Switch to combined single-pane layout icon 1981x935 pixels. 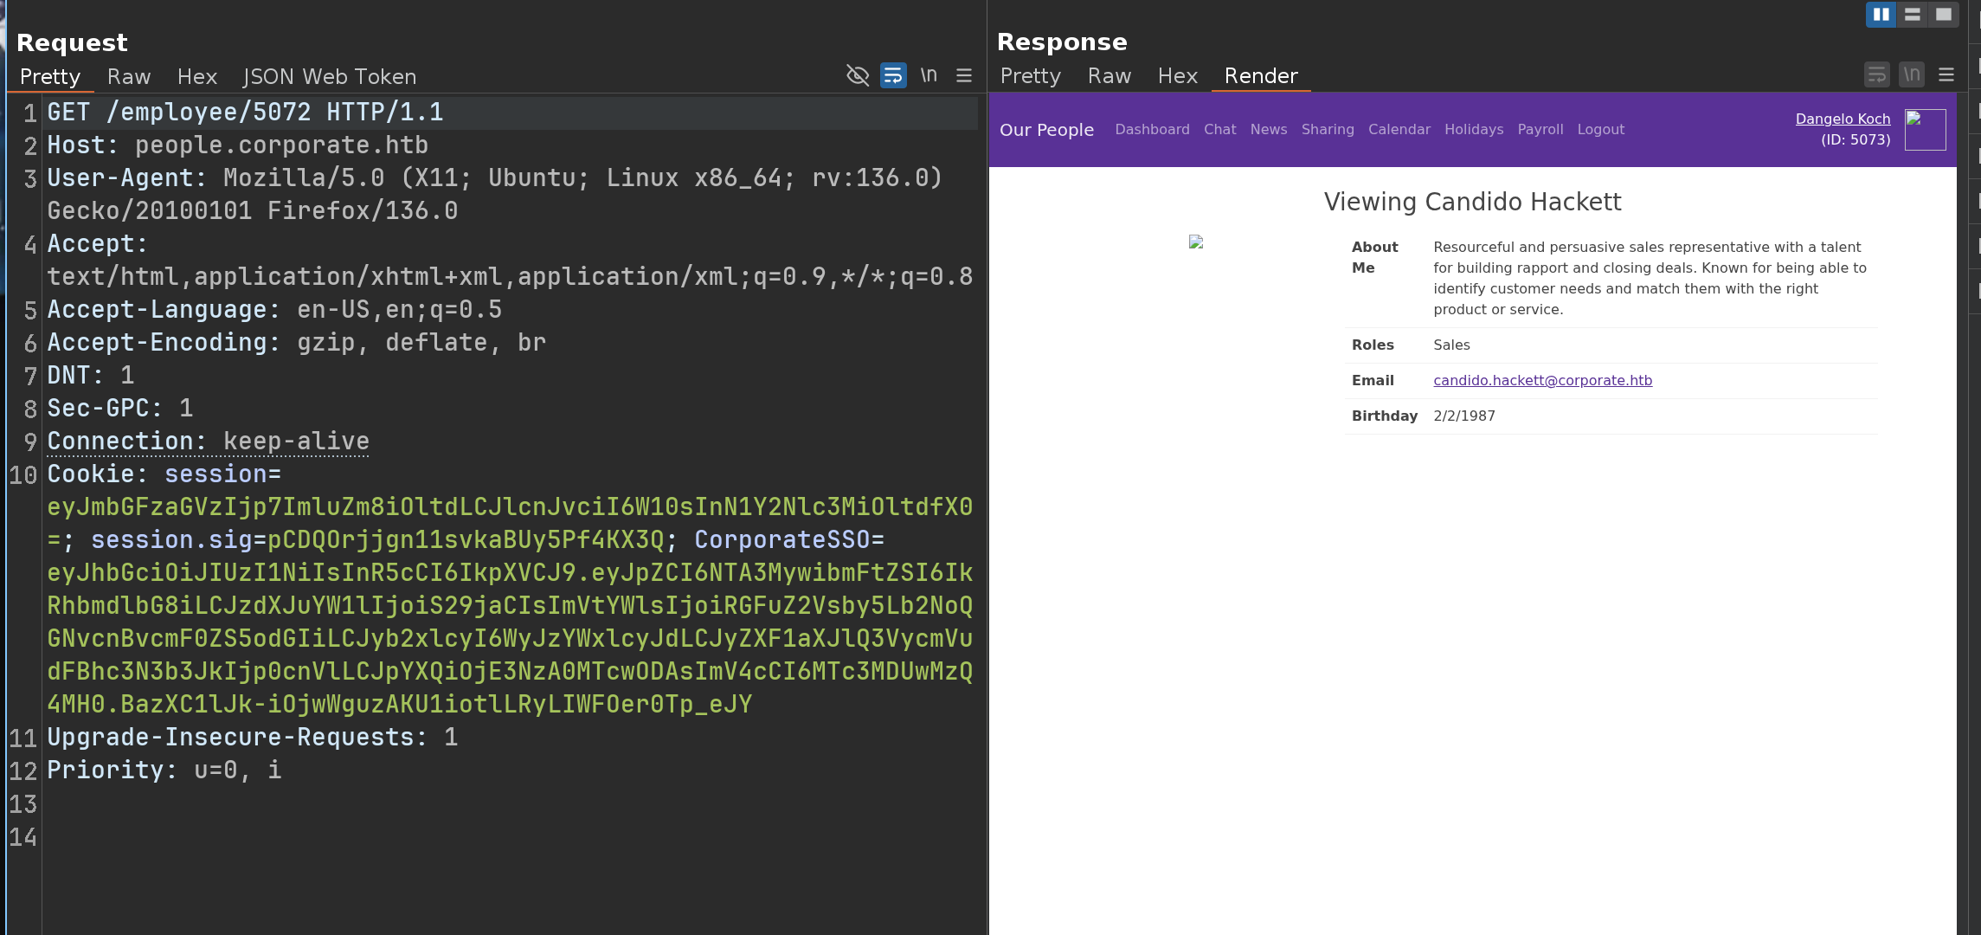1943,15
